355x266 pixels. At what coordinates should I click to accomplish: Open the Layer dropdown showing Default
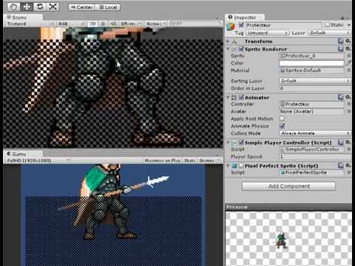point(329,33)
